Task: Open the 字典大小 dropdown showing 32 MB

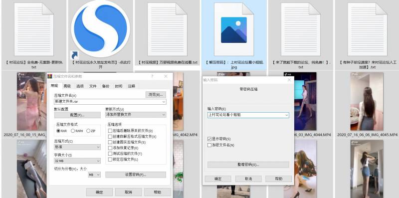Action: pos(77,161)
